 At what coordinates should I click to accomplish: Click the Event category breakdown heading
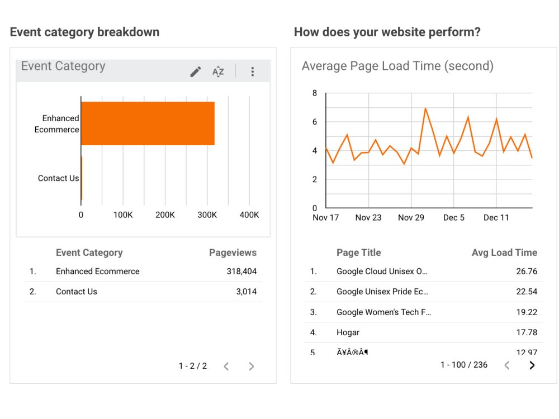pyautogui.click(x=85, y=32)
